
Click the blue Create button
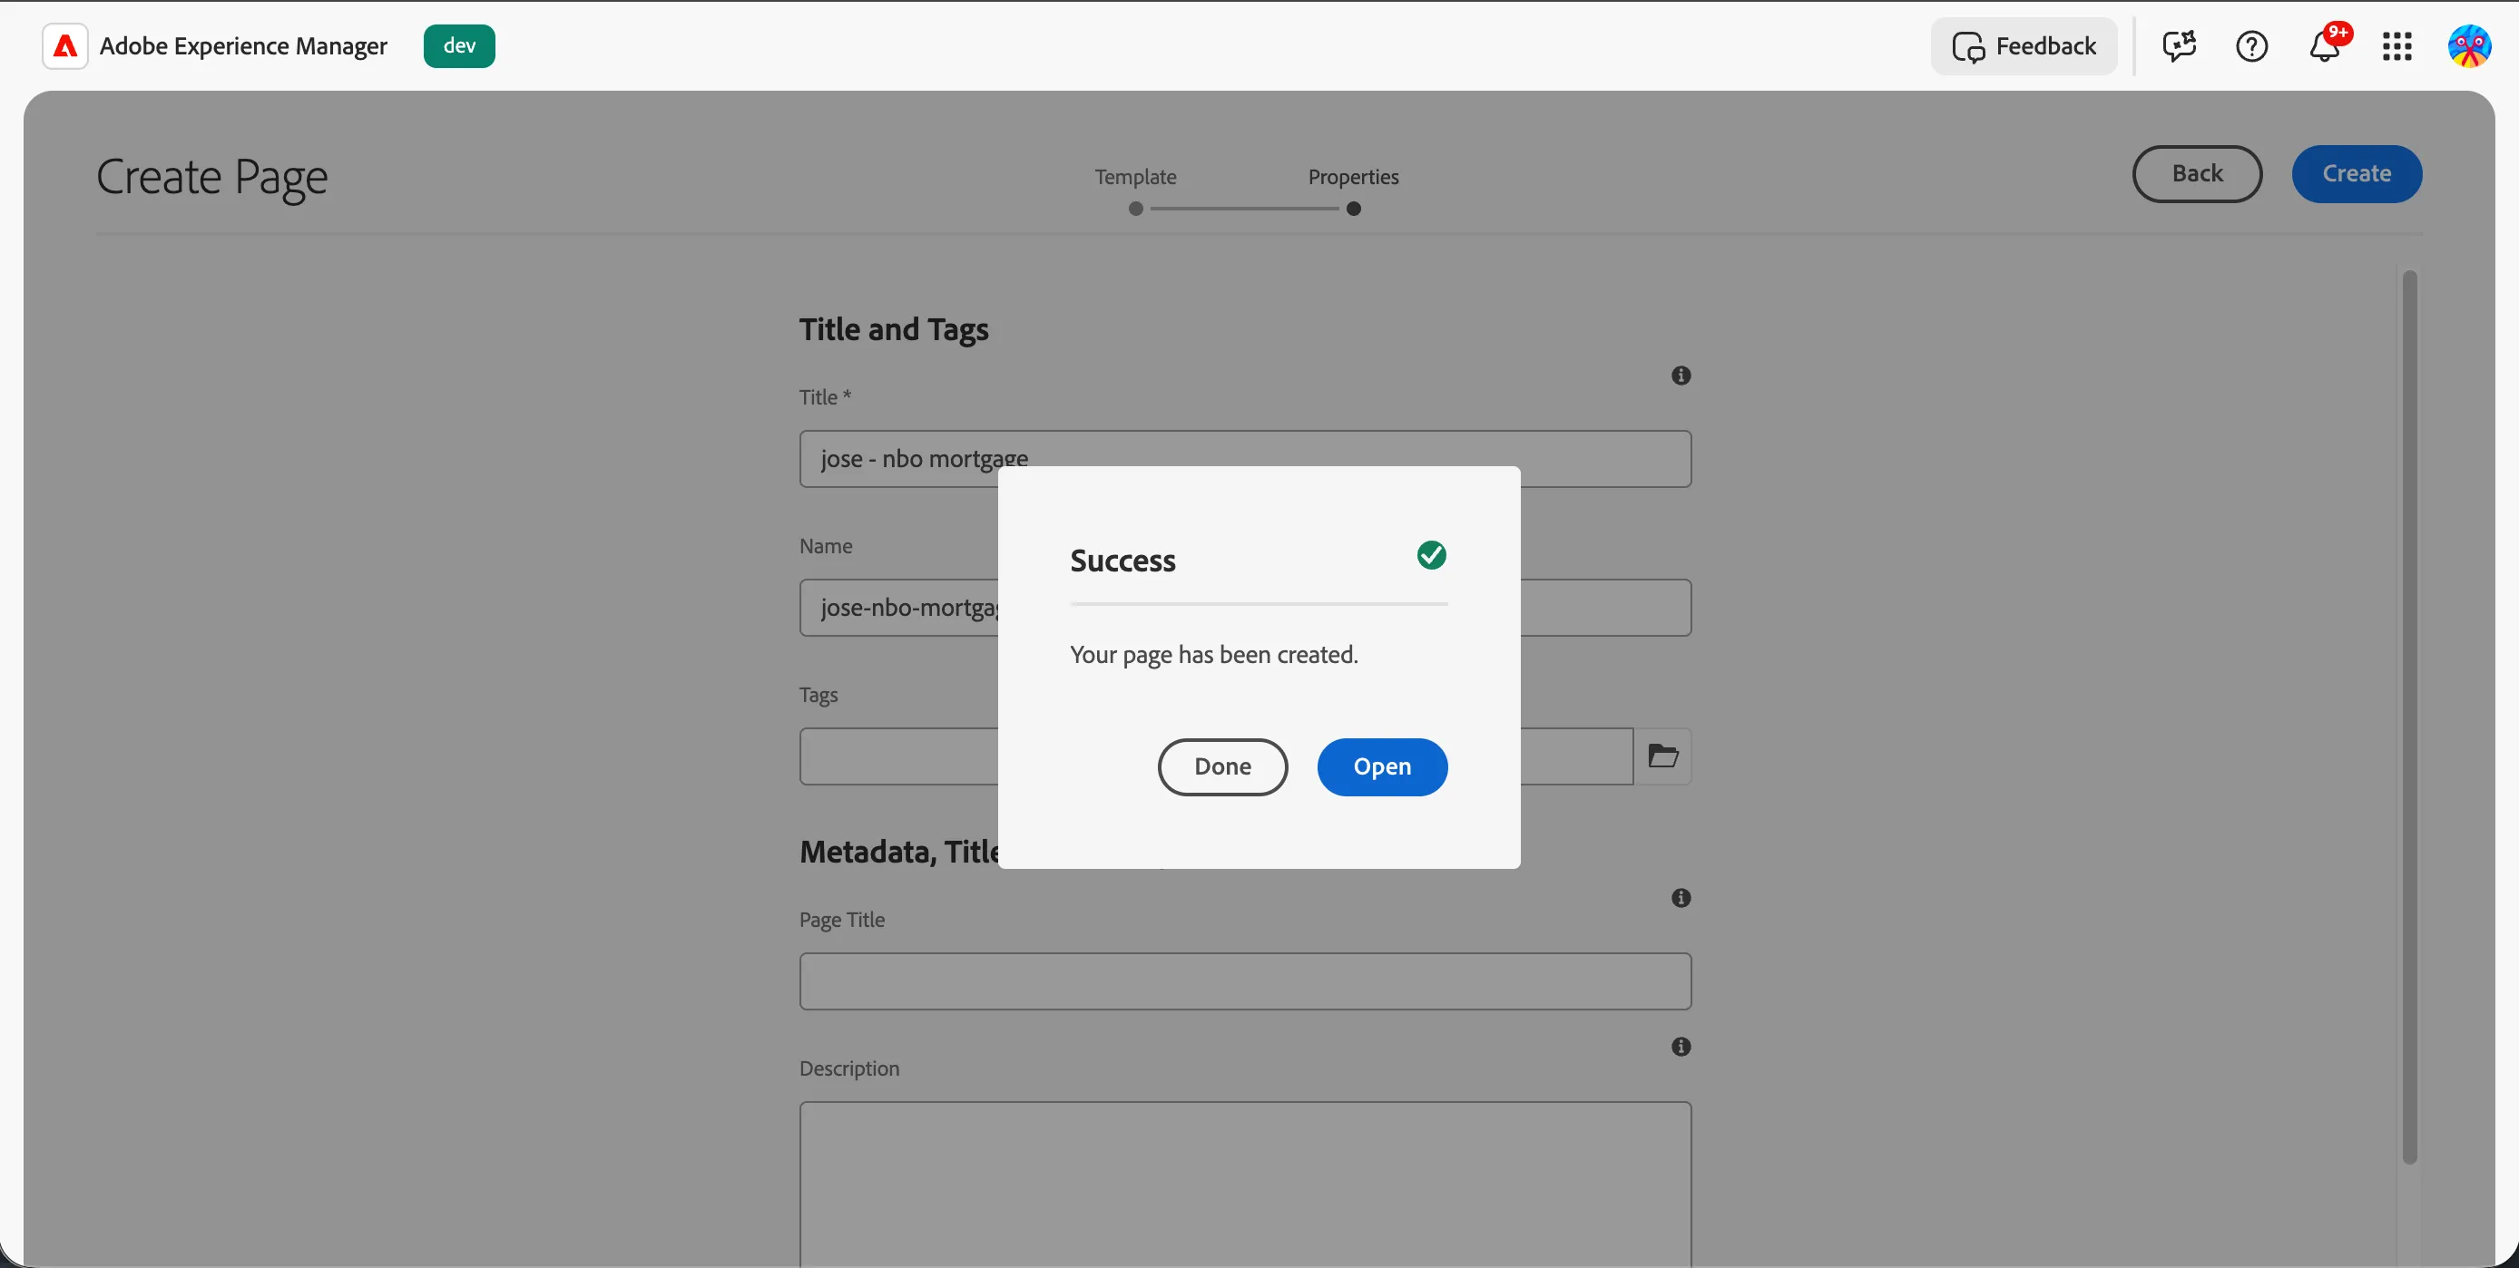tap(2356, 174)
